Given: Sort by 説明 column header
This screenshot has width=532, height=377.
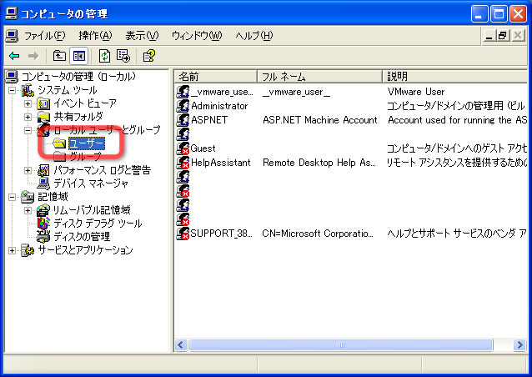Looking at the screenshot, I should (x=455, y=77).
